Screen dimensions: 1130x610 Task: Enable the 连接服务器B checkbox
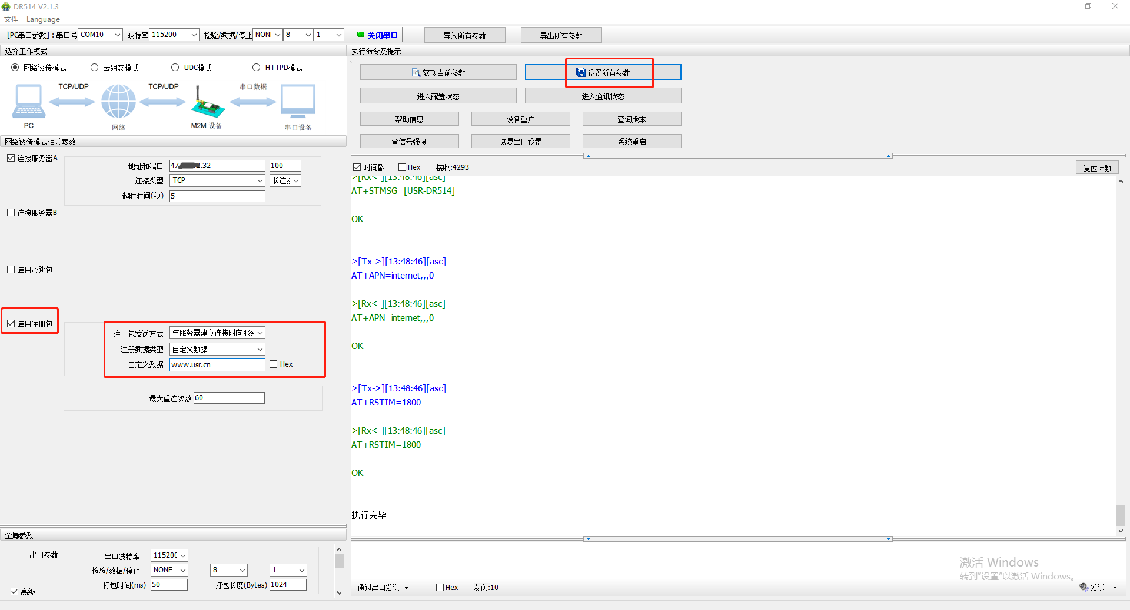[11, 213]
